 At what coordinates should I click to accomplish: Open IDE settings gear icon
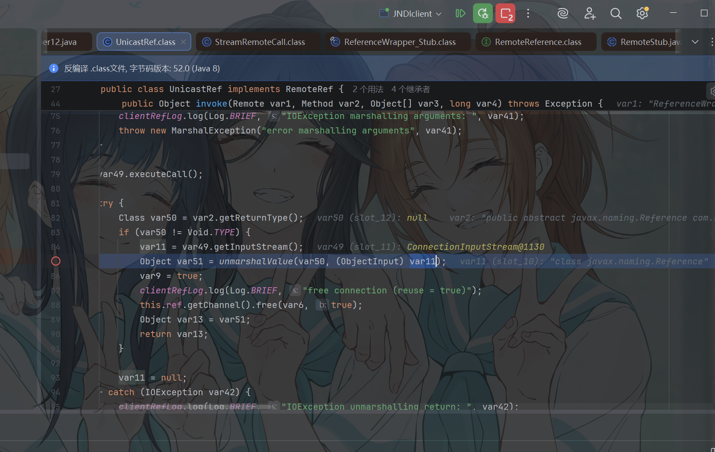(x=642, y=14)
